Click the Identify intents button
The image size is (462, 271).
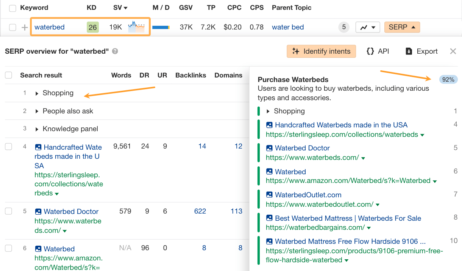pyautogui.click(x=321, y=51)
